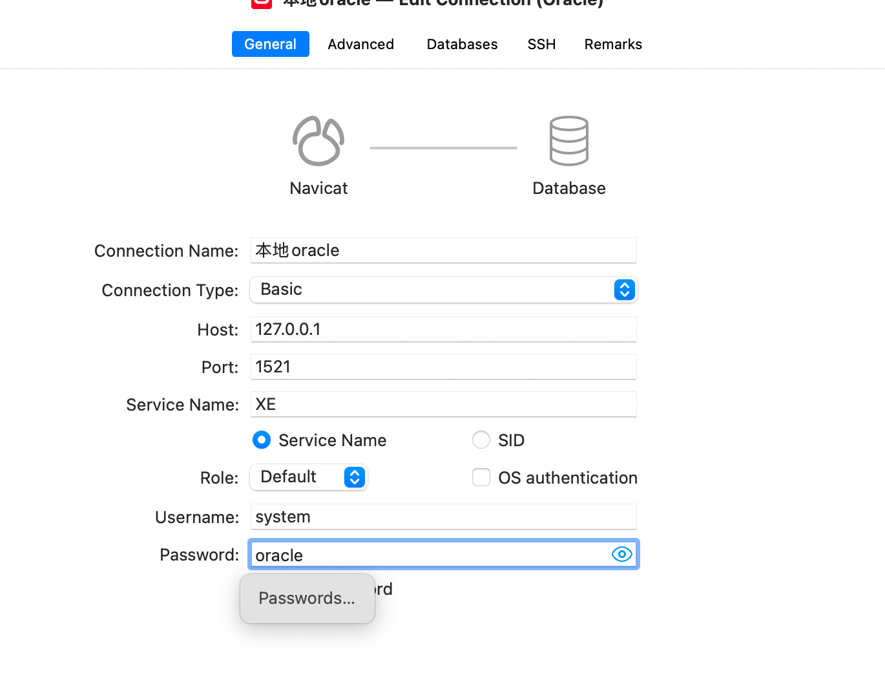This screenshot has height=697, width=885.
Task: Select the Service Name radio button
Action: click(x=262, y=440)
